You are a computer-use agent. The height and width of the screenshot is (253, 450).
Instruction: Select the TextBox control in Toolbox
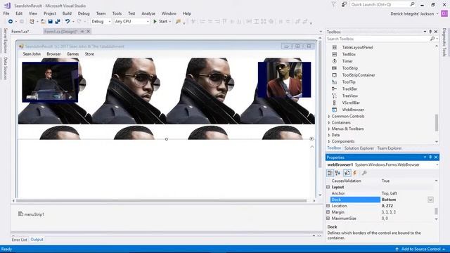pyautogui.click(x=349, y=54)
